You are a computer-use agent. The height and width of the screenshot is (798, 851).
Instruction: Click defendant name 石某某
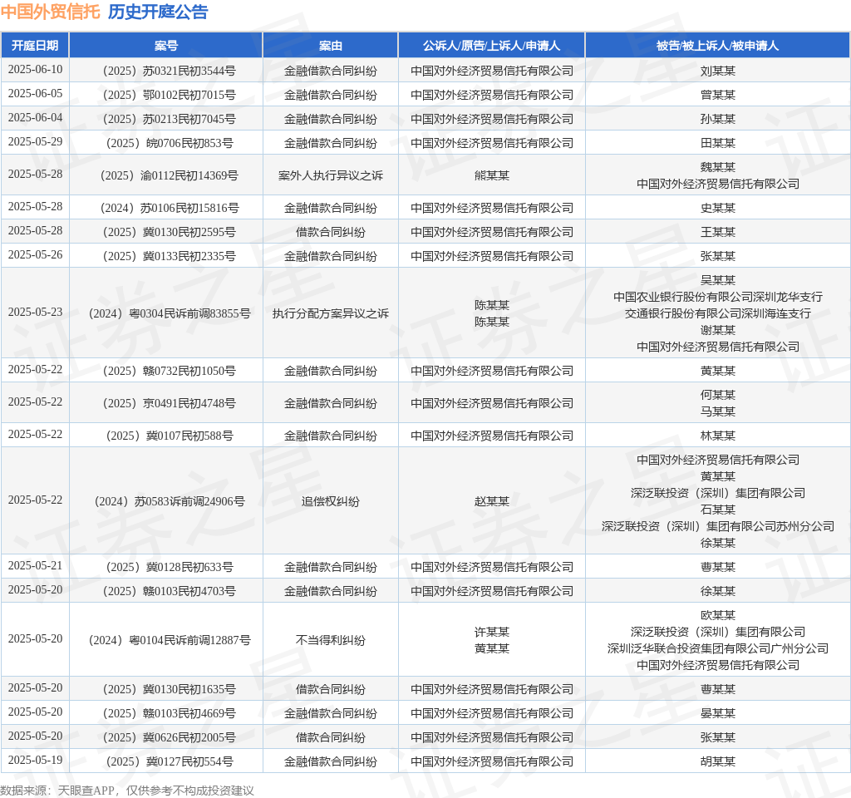(x=717, y=510)
